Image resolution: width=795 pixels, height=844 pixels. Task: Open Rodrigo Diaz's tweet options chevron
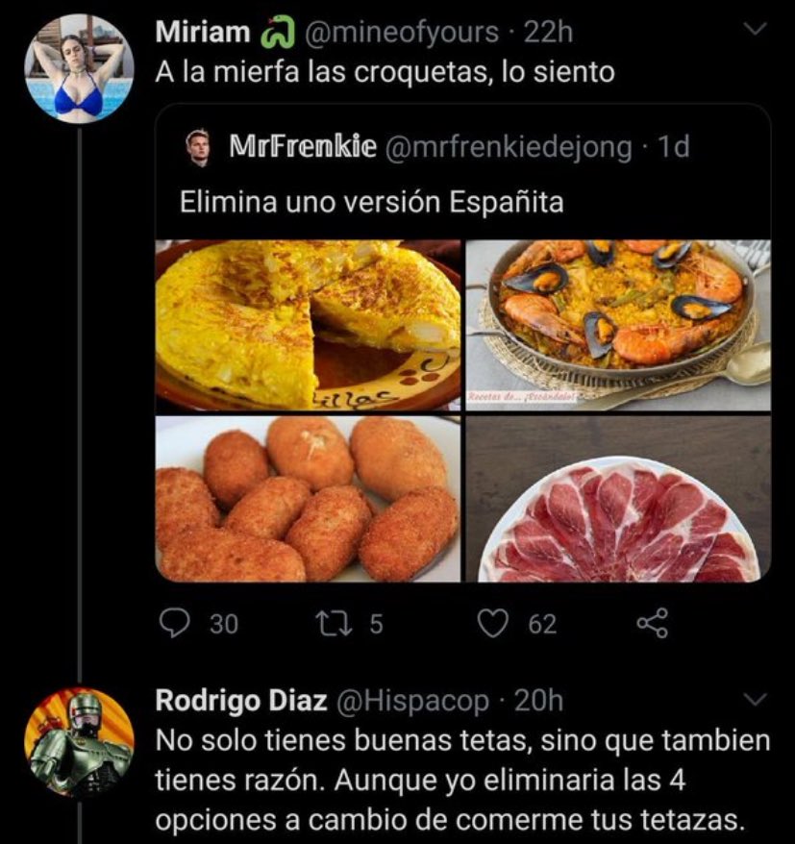click(757, 700)
